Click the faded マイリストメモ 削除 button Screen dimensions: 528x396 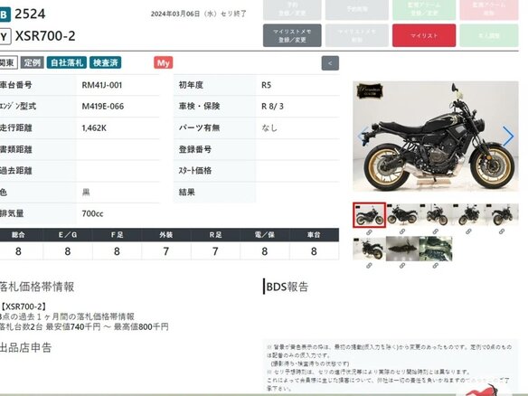pyautogui.click(x=357, y=35)
